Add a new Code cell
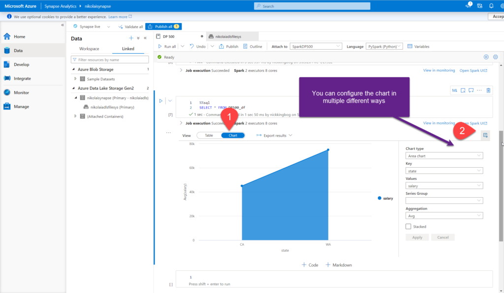Viewport: 504px width, 293px height. 310,265
